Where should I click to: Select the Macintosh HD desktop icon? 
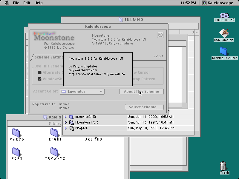225,17
